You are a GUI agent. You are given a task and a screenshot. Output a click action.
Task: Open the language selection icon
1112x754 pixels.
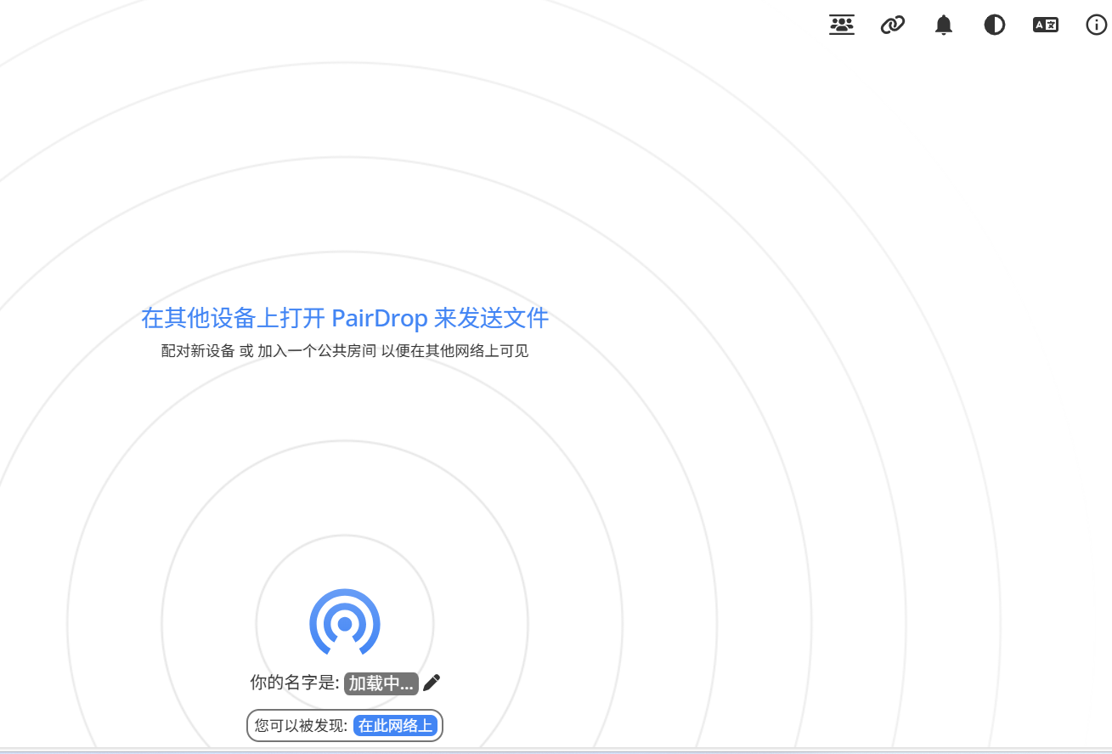1046,25
